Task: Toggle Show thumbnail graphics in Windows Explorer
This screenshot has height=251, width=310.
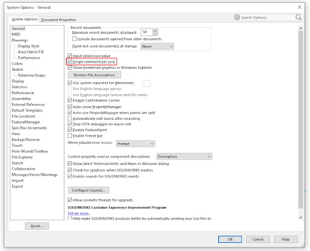Action: coord(70,68)
